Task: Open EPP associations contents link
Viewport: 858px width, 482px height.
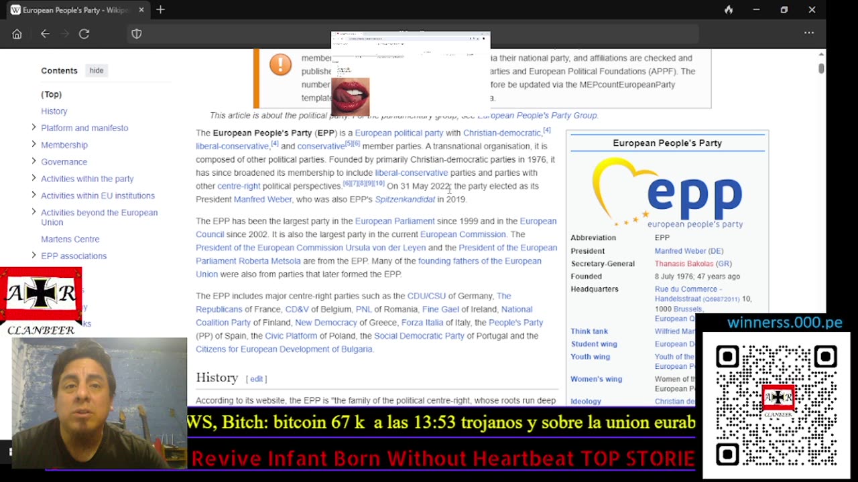Action: (74, 256)
